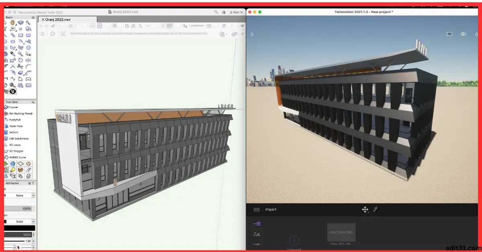The width and height of the screenshot is (482, 252).
Task: Click the Twinmotion move gizmo icon
Action: click(x=365, y=209)
